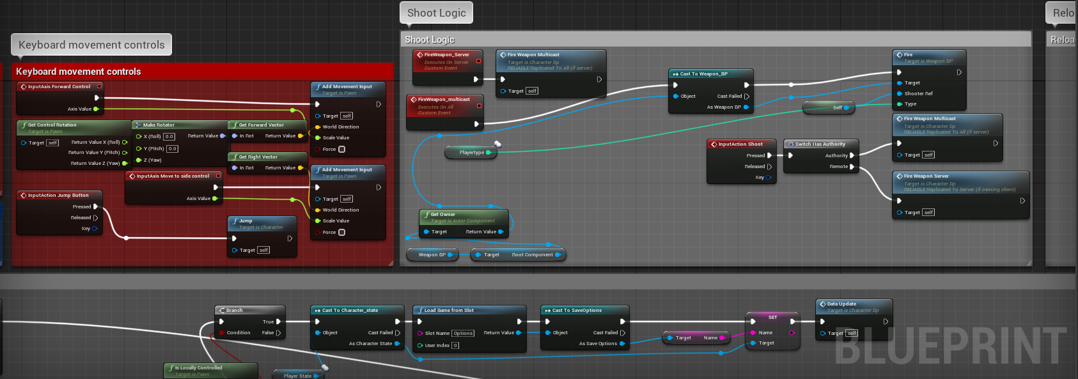
Task: Click Shooter Ref pin on Fire node
Action: click(899, 93)
